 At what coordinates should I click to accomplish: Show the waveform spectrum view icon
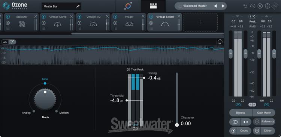[5, 42]
